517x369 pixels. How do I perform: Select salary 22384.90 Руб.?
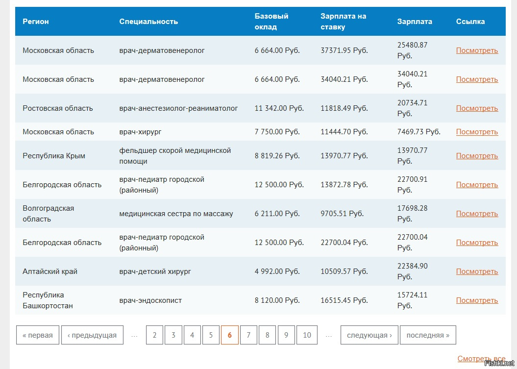(x=412, y=271)
